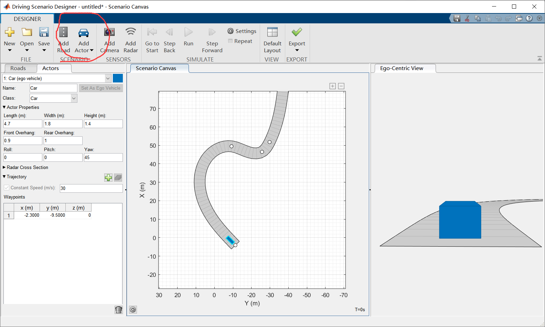Collapse the Trajectory section
The height and width of the screenshot is (327, 545).
click(4, 177)
